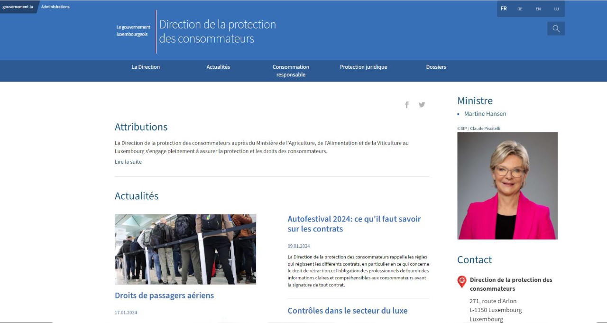Open Consommation responsable menu
The image size is (607, 323).
tap(291, 71)
